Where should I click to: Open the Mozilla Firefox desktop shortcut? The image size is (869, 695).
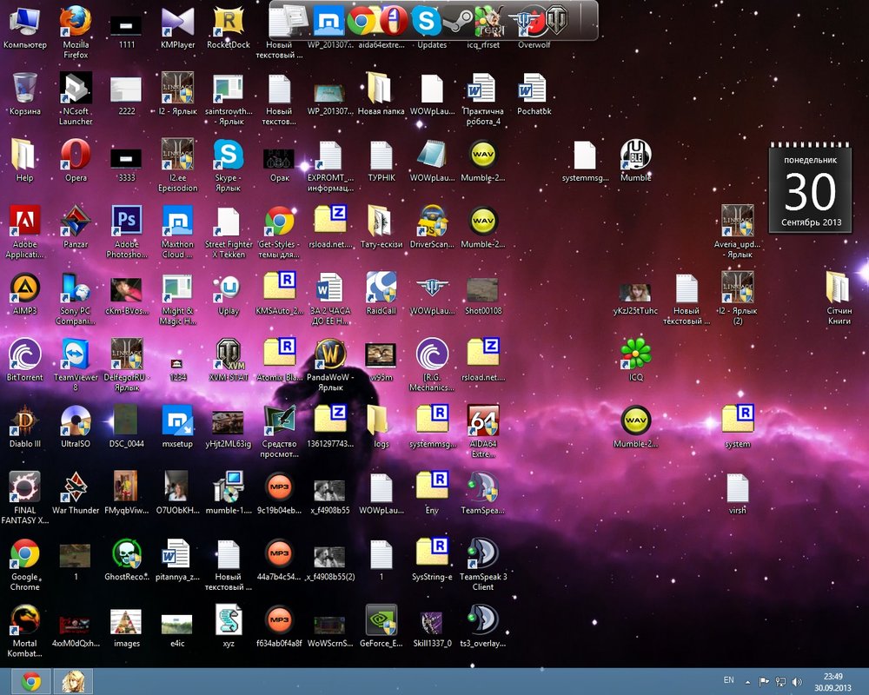pos(76,21)
